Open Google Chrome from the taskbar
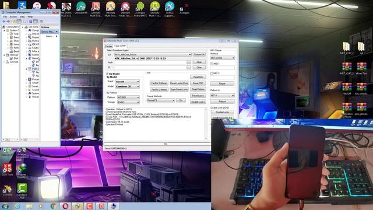Image resolution: width=373 pixels, height=210 pixels. 53,206
